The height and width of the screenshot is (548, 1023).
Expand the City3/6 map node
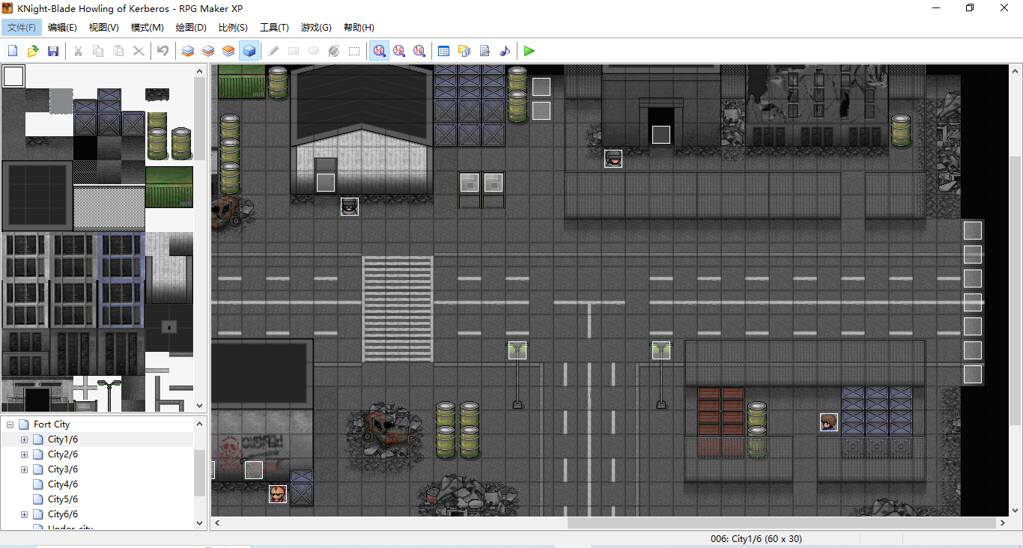pyautogui.click(x=24, y=469)
